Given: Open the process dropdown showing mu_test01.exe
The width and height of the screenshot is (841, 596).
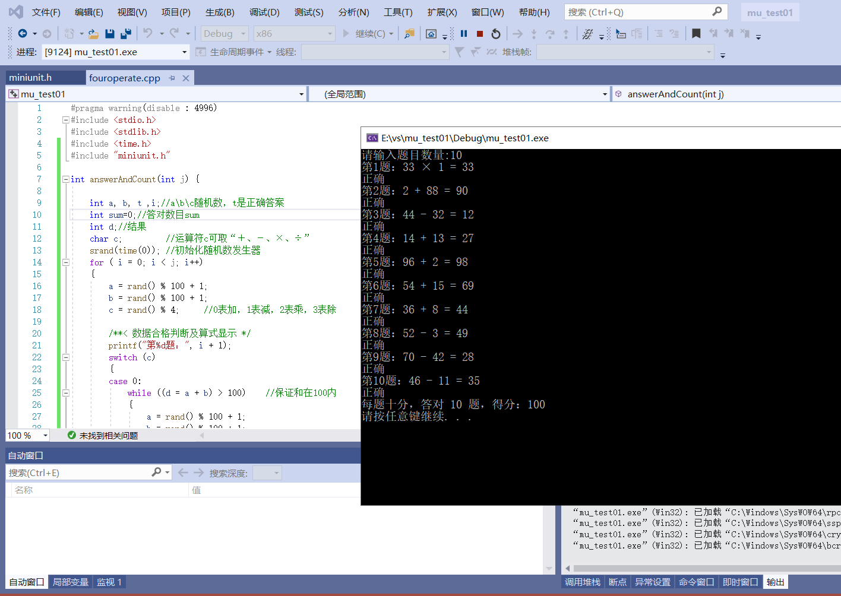Looking at the screenshot, I should 184,52.
